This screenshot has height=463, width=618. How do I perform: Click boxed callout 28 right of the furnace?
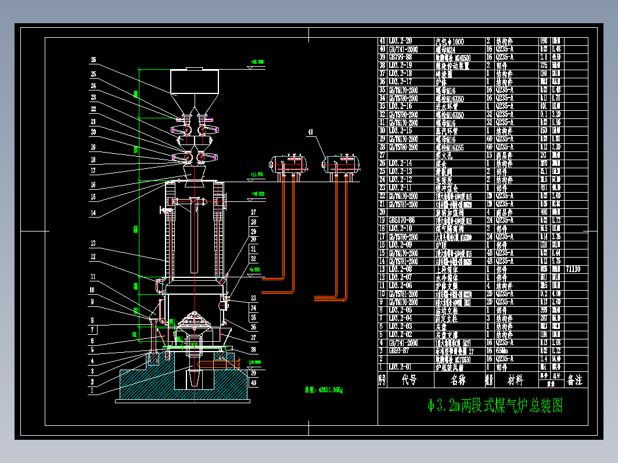pyautogui.click(x=253, y=222)
